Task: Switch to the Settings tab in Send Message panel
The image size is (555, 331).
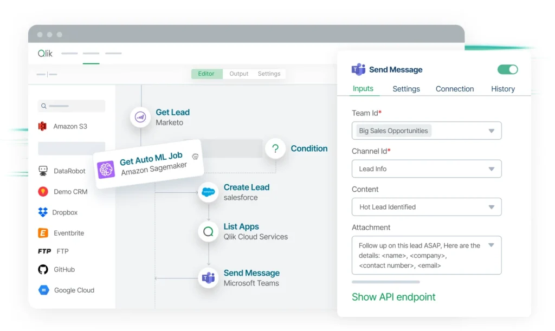Action: coord(406,89)
